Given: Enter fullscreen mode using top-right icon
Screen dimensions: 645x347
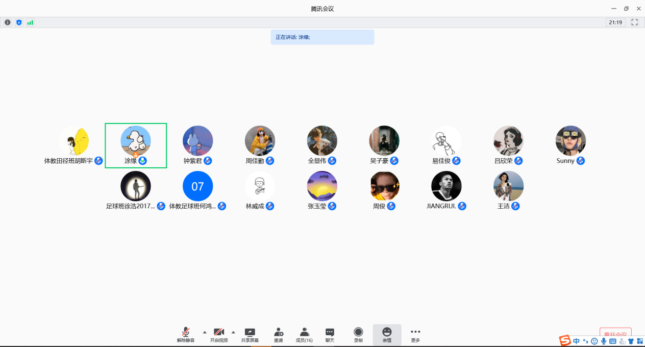Looking at the screenshot, I should point(635,22).
